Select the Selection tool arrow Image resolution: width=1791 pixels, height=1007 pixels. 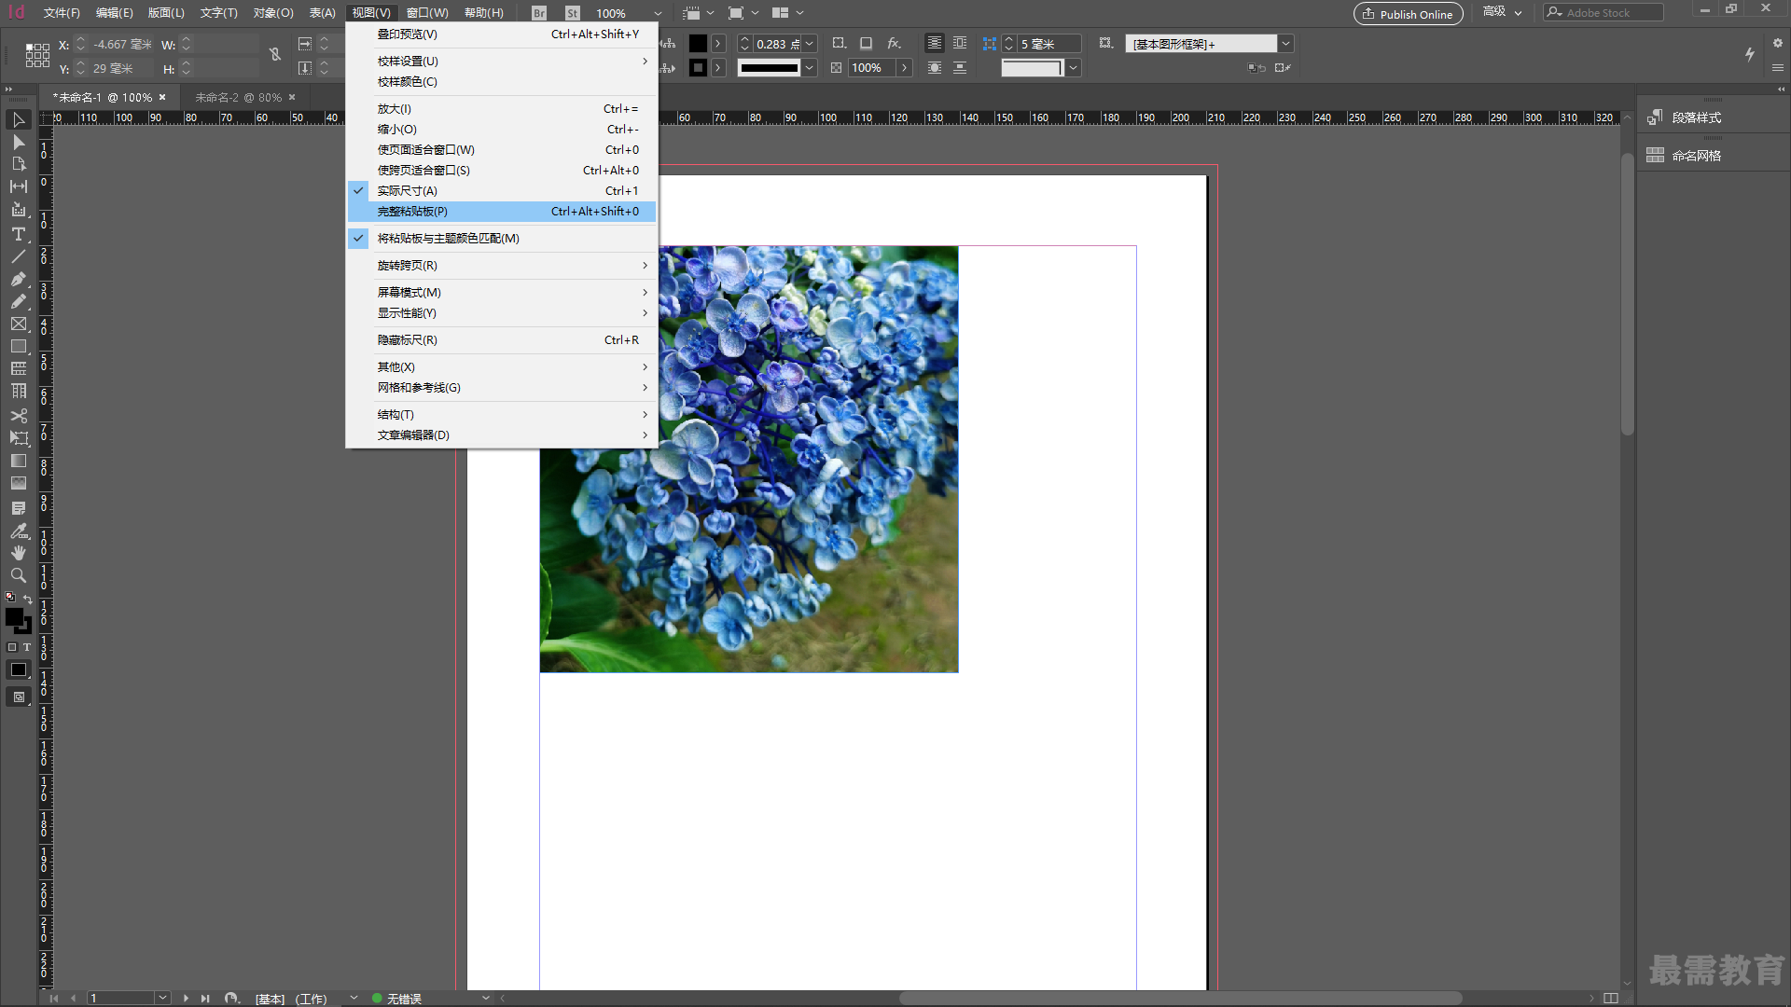[18, 119]
